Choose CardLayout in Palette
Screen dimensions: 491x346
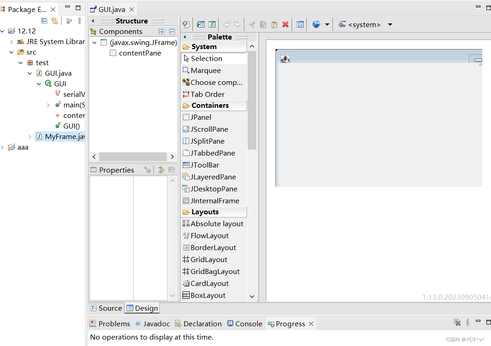coord(214,283)
